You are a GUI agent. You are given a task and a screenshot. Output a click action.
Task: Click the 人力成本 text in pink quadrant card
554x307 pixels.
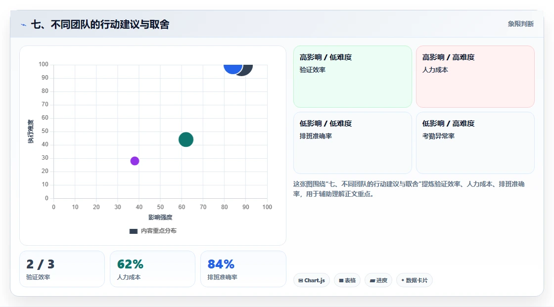[x=435, y=70]
